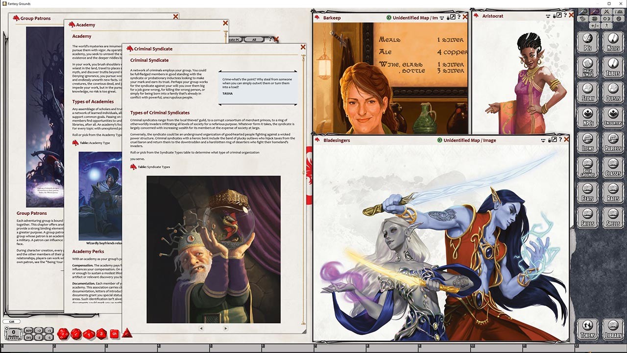Advance to the next Criminal Syndicate page
The image size is (627, 353).
pos(225,328)
